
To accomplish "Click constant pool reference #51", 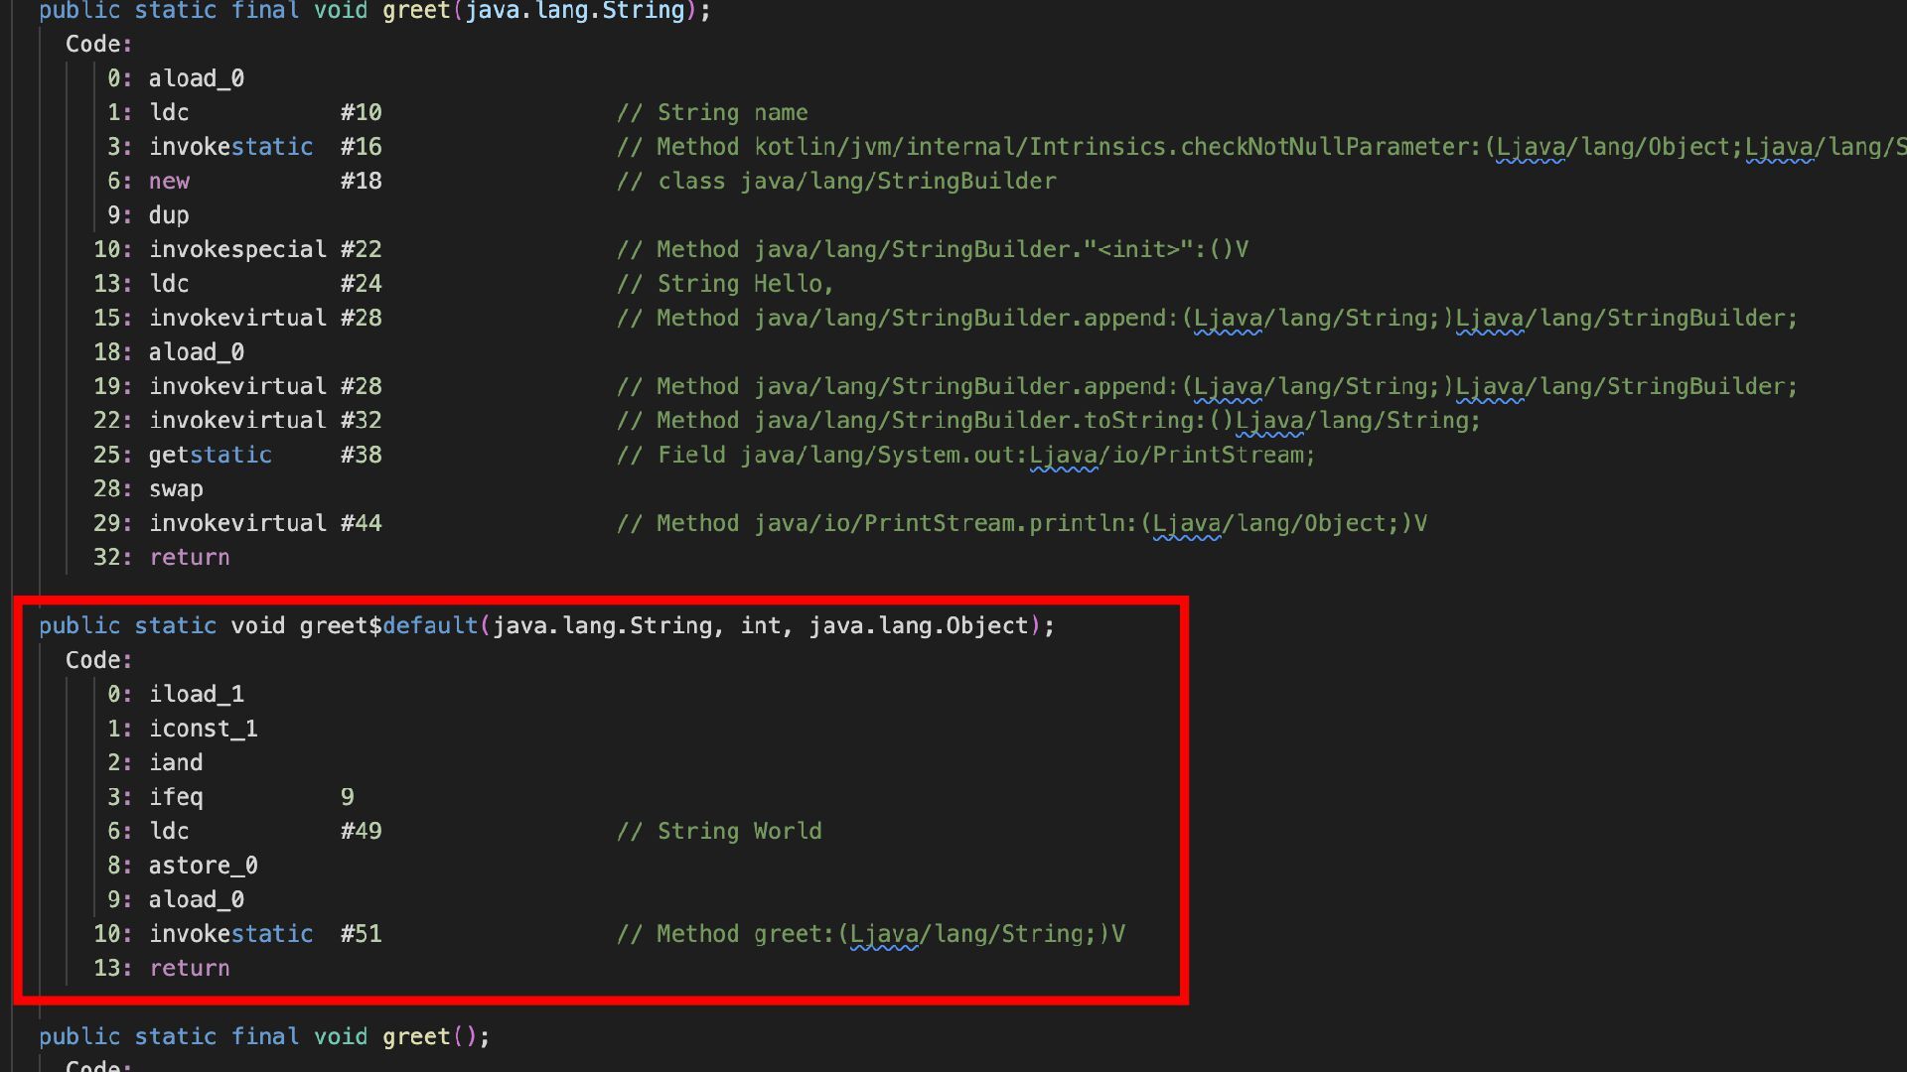I will click(361, 934).
